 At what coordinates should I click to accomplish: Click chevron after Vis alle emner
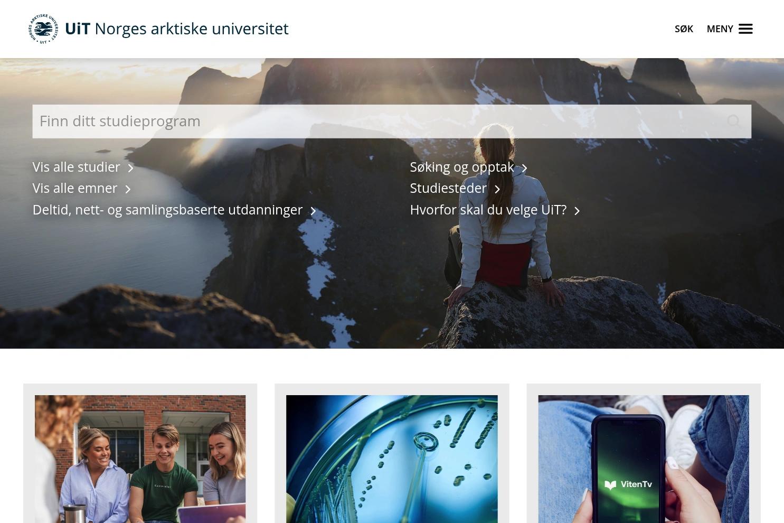(128, 189)
